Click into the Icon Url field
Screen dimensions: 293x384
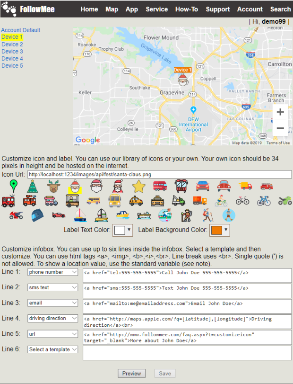click(x=160, y=174)
